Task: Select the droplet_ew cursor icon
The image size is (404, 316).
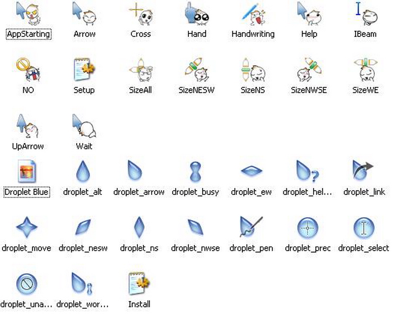Action: pyautogui.click(x=251, y=171)
